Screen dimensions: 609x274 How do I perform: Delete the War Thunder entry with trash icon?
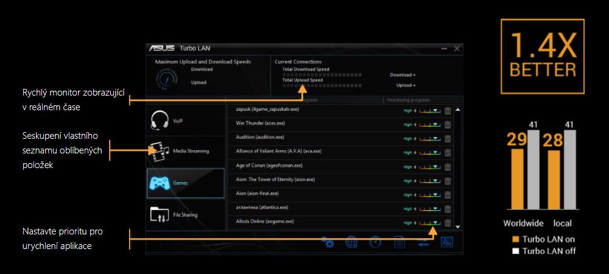448,125
